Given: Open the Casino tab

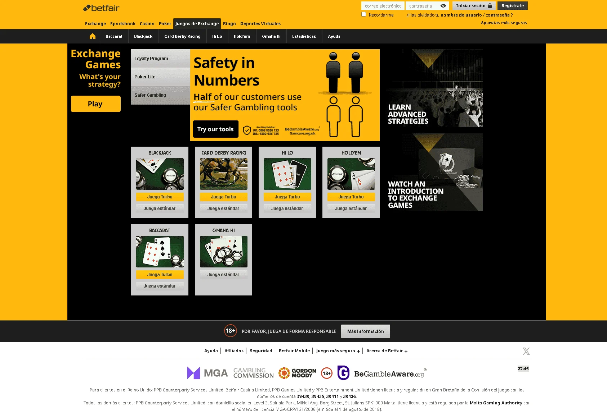Looking at the screenshot, I should (147, 24).
